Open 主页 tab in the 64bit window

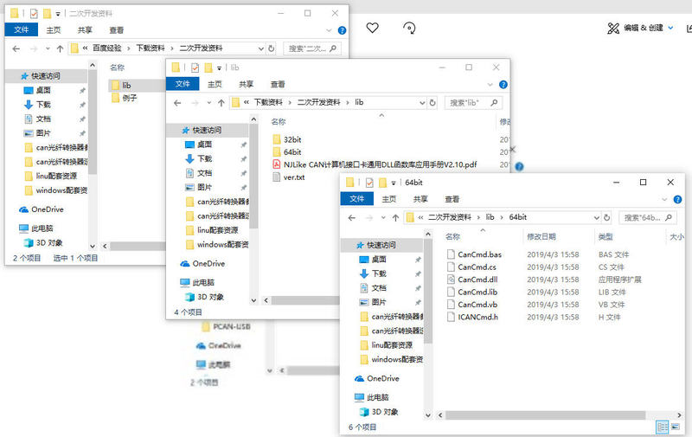coord(388,199)
